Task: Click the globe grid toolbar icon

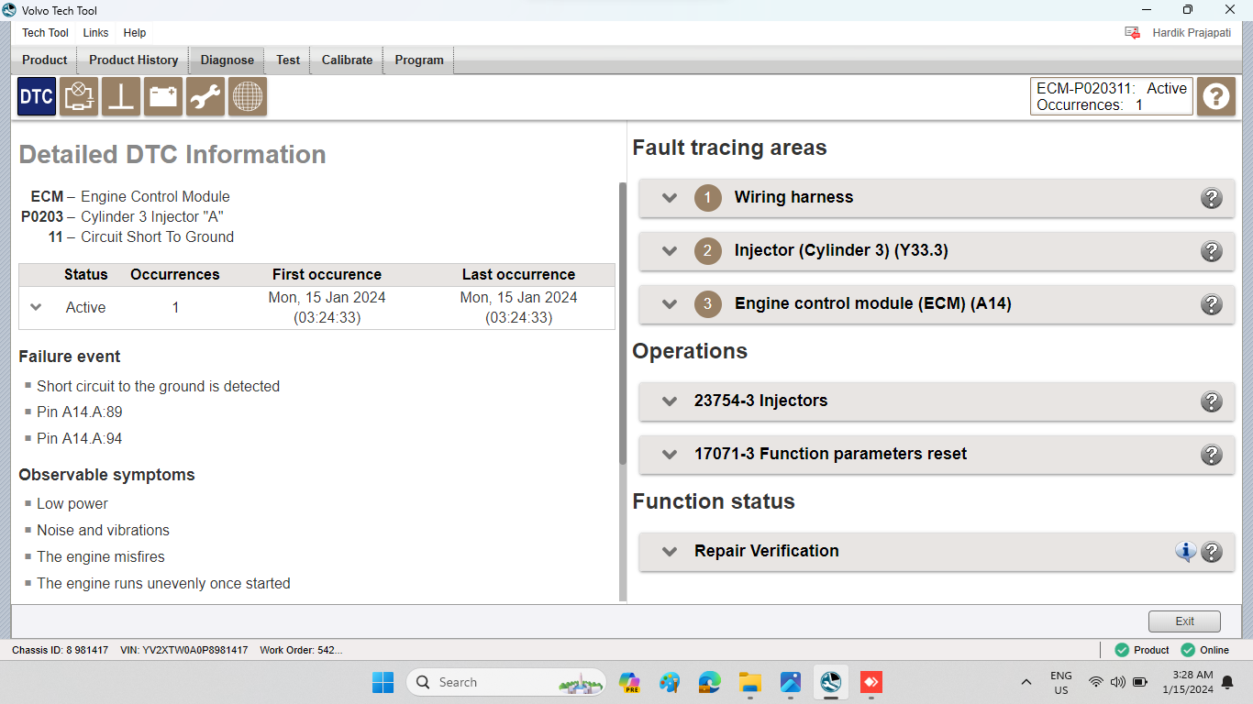Action: click(x=248, y=96)
